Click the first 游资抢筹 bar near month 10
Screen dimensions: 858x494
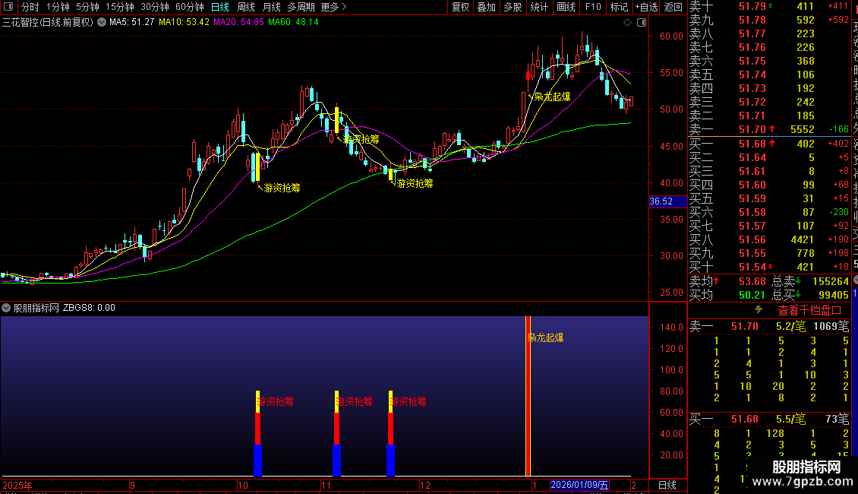[x=257, y=433]
